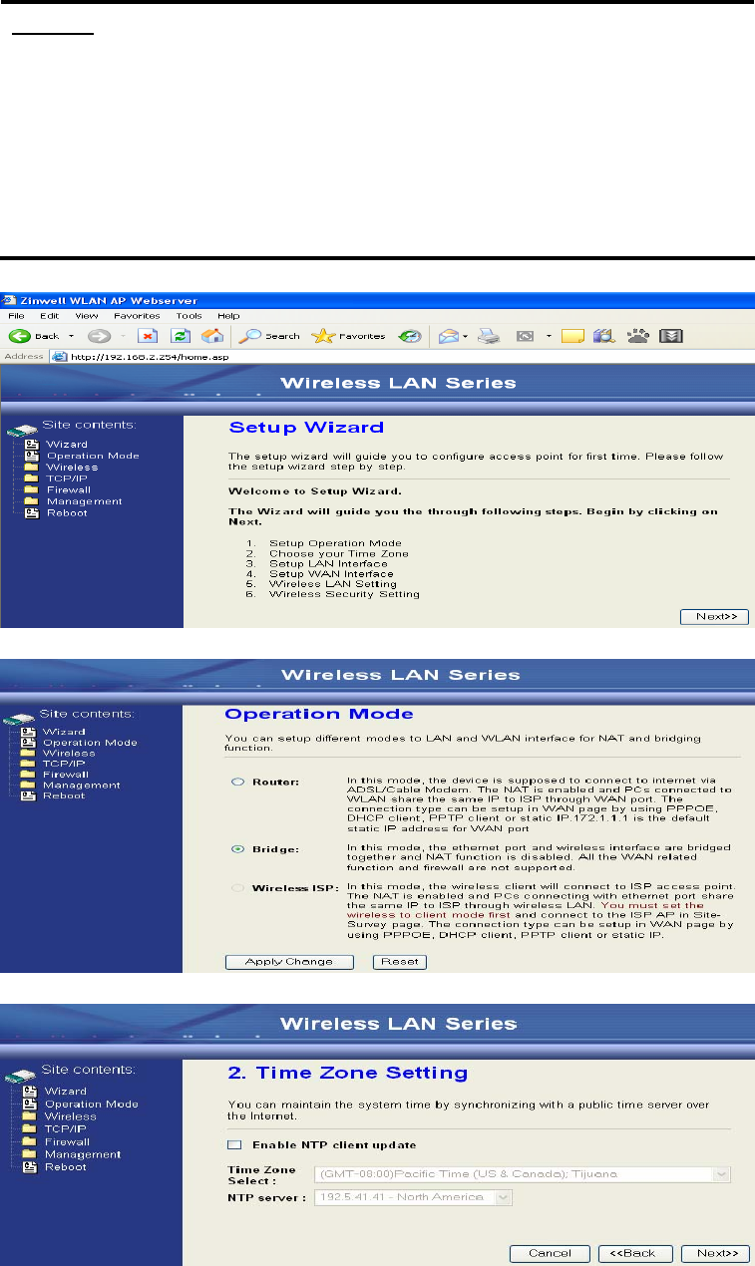Click the 'Setup LAN Interface' step text
Image resolution: width=755 pixels, height=1266 pixels.
click(327, 563)
